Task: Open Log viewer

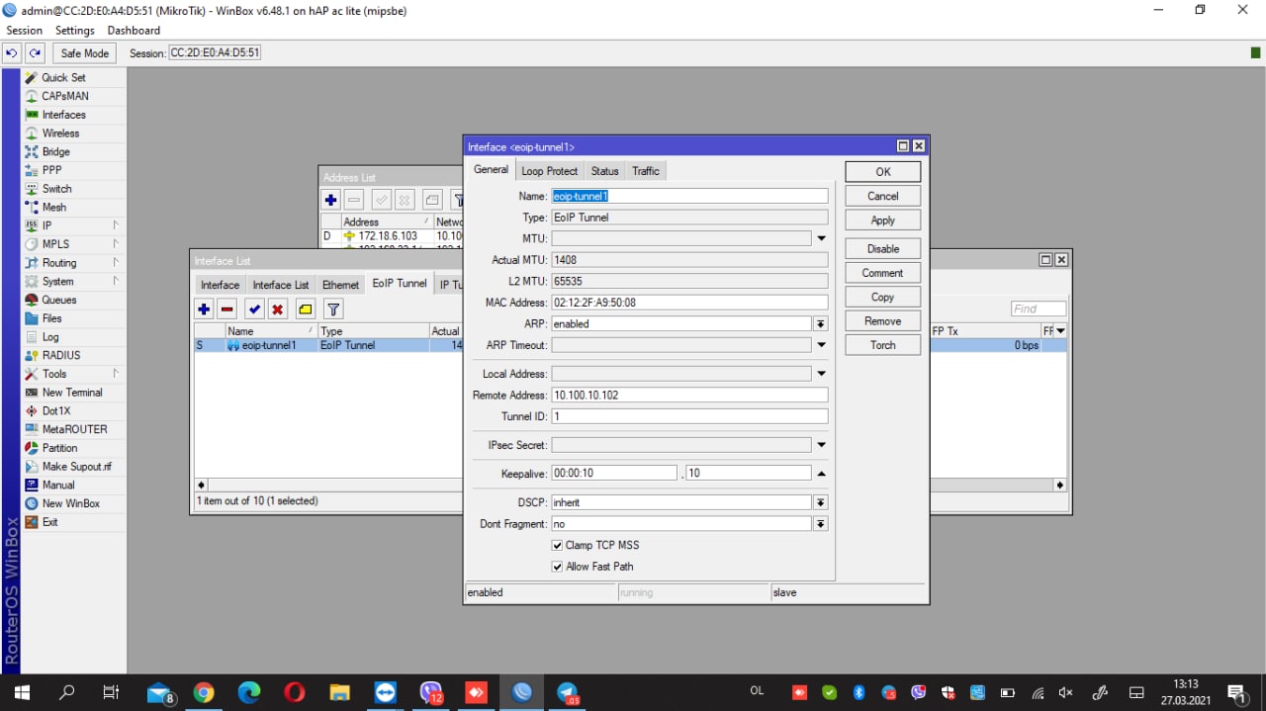Action: click(x=50, y=337)
